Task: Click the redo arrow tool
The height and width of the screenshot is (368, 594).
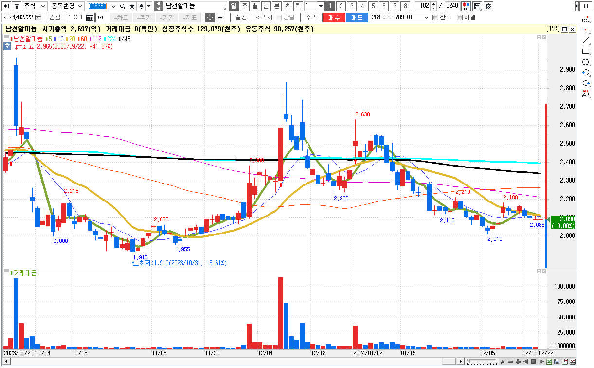Action: click(x=586, y=84)
